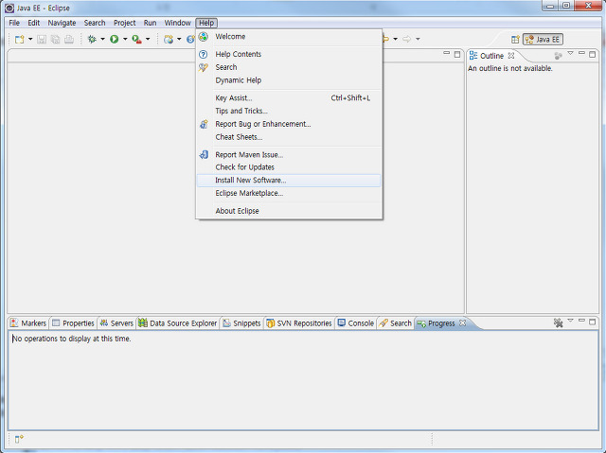Click the Save All toolbar icon

click(x=55, y=39)
